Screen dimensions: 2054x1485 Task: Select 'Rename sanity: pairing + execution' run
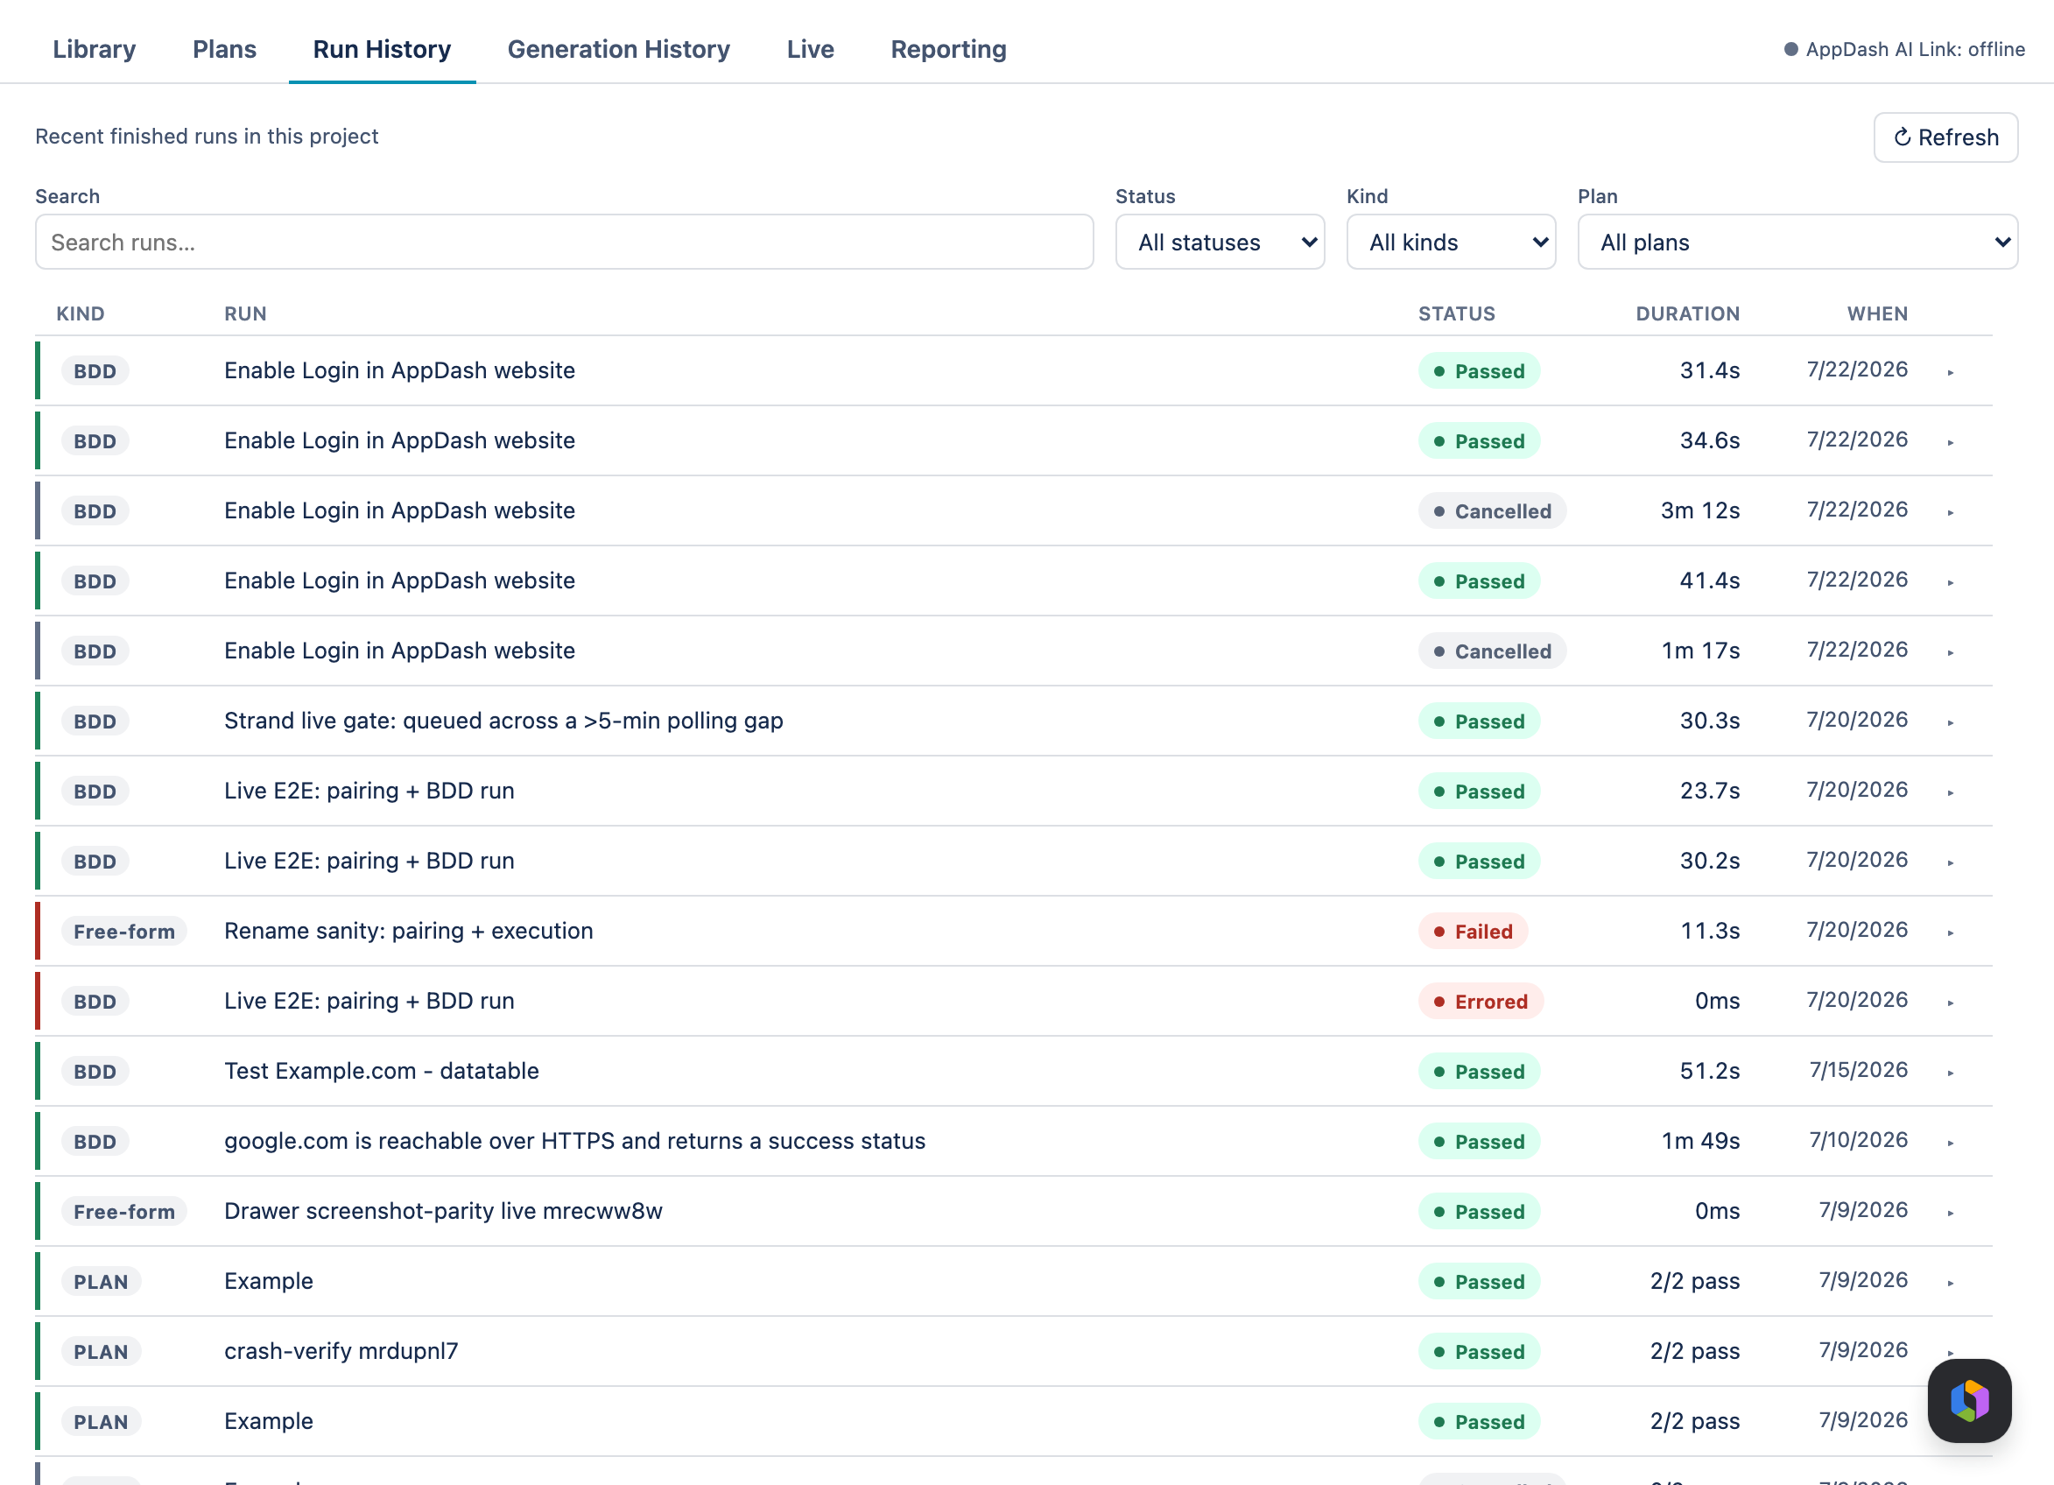pos(409,931)
